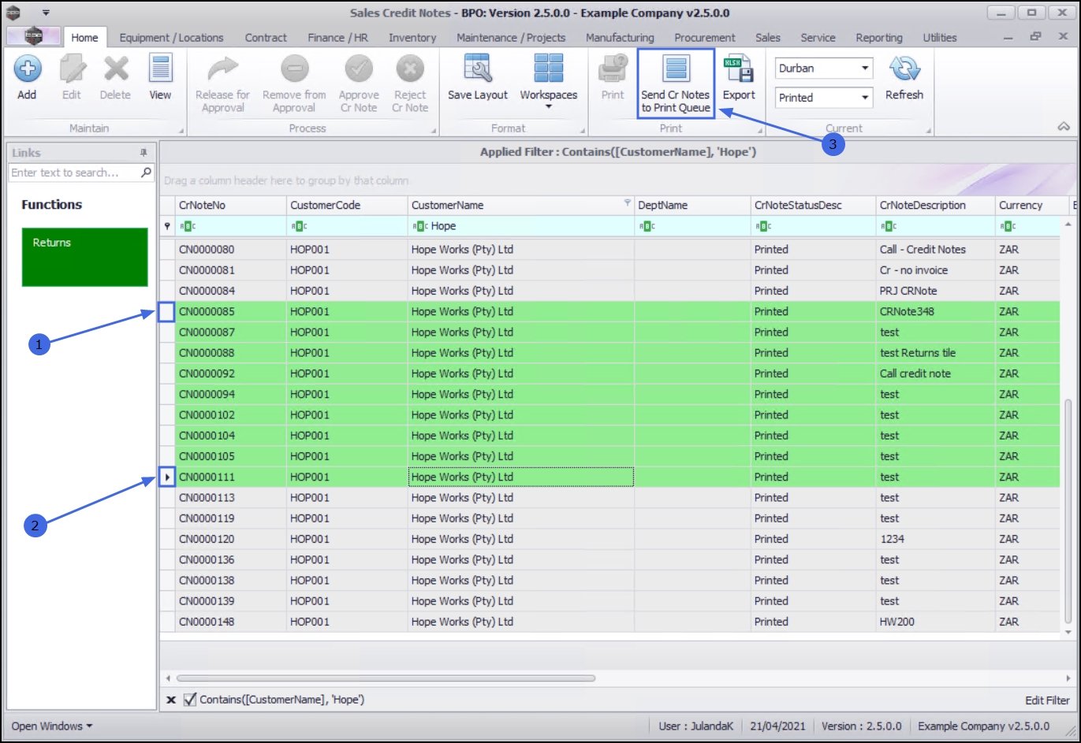Sort by the CustomerCode column header
This screenshot has width=1081, height=743.
pyautogui.click(x=347, y=205)
